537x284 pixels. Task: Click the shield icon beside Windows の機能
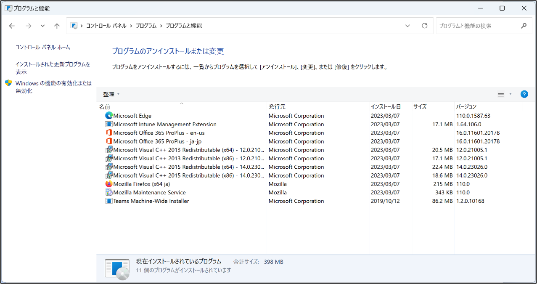8,83
